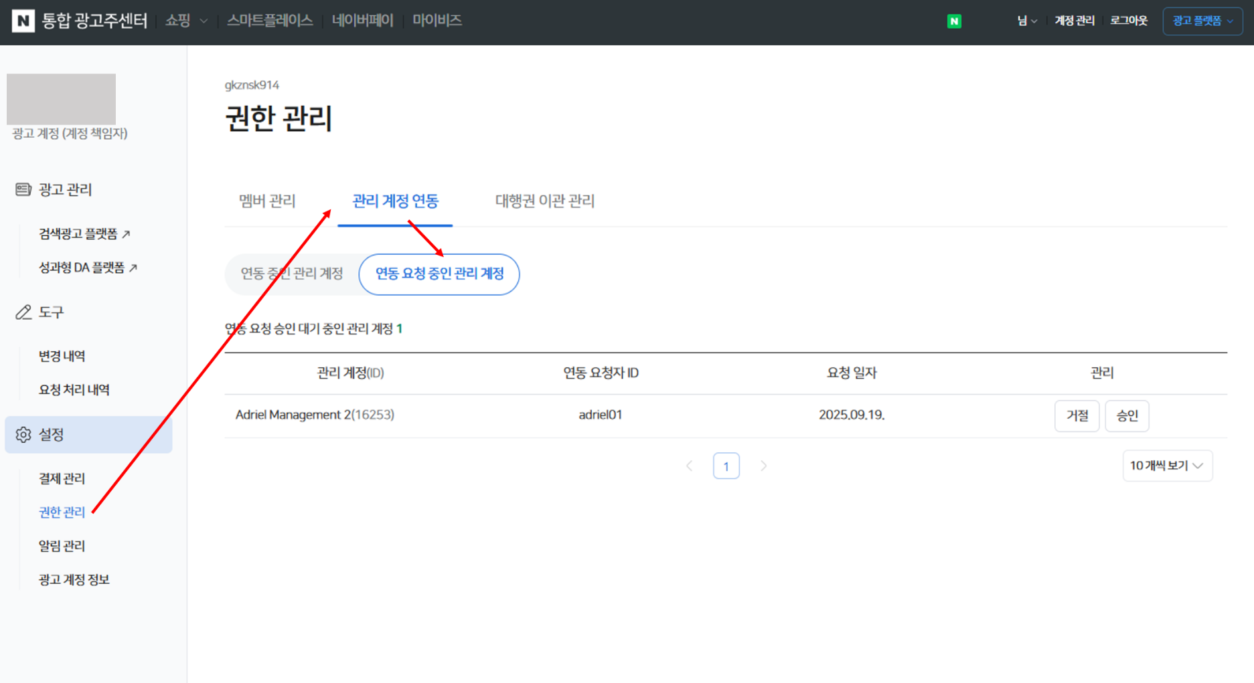Click the Naver N logo icon
The height and width of the screenshot is (683, 1254).
(x=23, y=21)
